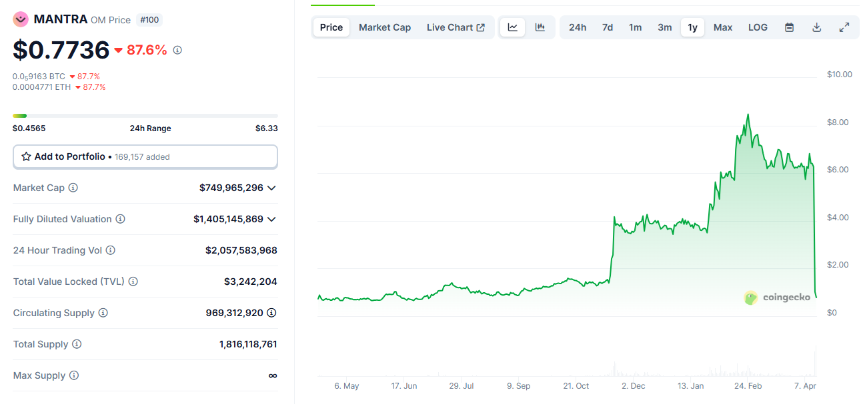Click the $0.4565 range low value

click(x=29, y=128)
